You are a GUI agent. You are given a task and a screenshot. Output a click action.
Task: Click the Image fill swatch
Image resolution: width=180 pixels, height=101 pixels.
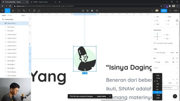[155, 62]
